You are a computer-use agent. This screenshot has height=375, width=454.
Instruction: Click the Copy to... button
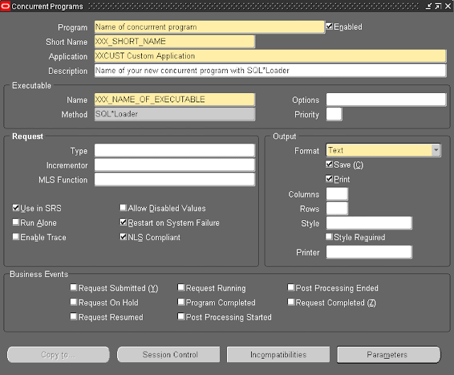tap(58, 354)
